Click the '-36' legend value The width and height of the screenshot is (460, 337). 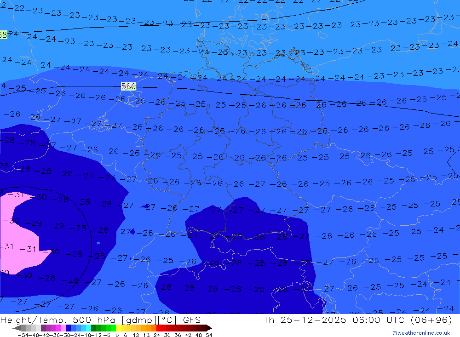[55, 335]
